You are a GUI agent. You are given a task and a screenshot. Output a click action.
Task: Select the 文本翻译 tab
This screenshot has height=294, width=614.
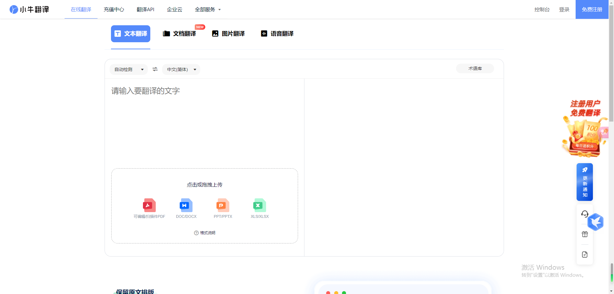tap(130, 34)
